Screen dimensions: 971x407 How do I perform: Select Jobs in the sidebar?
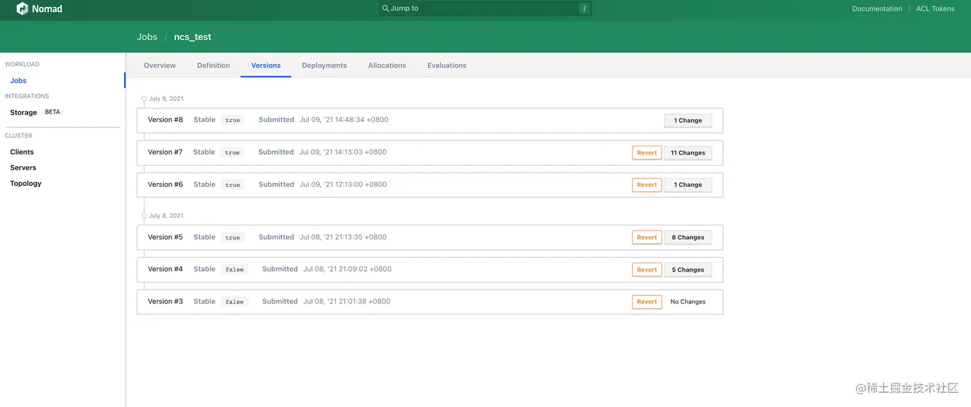19,80
